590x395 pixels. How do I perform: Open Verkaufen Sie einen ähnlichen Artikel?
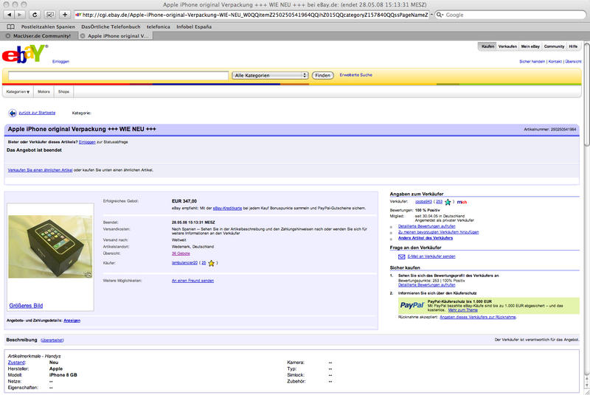[41, 170]
